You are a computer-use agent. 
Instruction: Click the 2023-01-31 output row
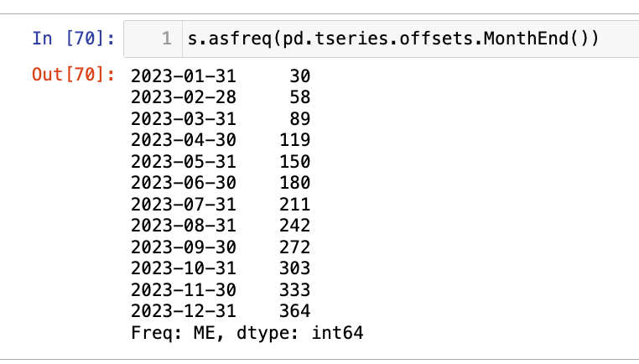(x=184, y=75)
